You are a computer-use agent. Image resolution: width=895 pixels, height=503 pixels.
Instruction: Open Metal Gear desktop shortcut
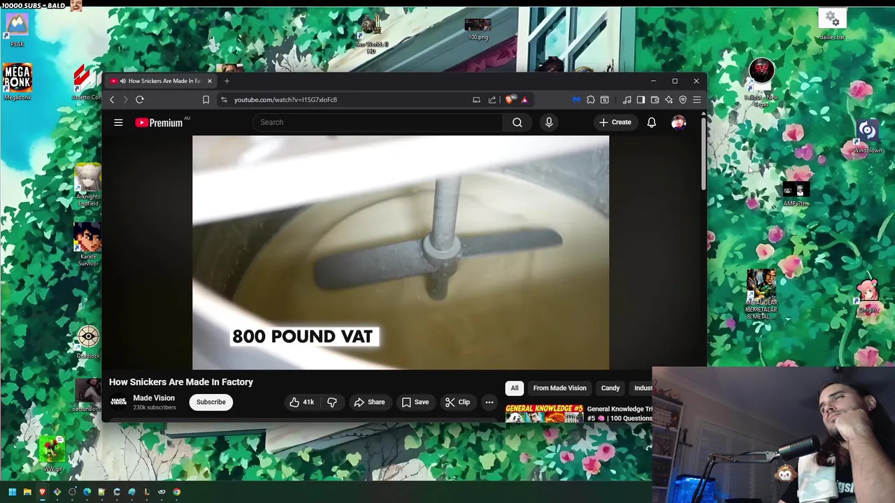tap(761, 294)
